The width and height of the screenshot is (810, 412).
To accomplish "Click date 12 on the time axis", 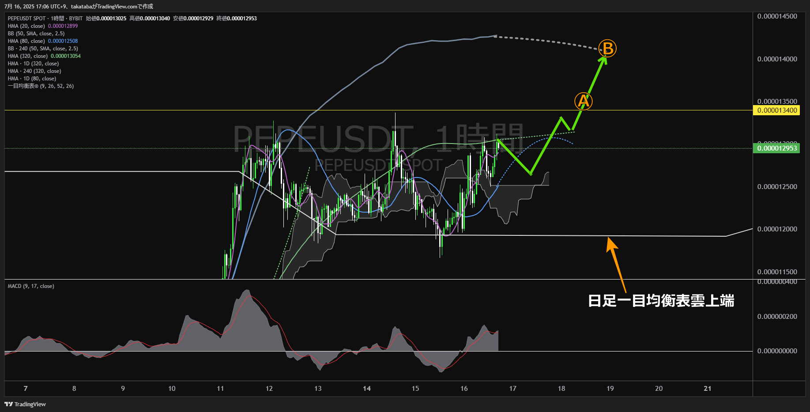I will click(x=269, y=389).
